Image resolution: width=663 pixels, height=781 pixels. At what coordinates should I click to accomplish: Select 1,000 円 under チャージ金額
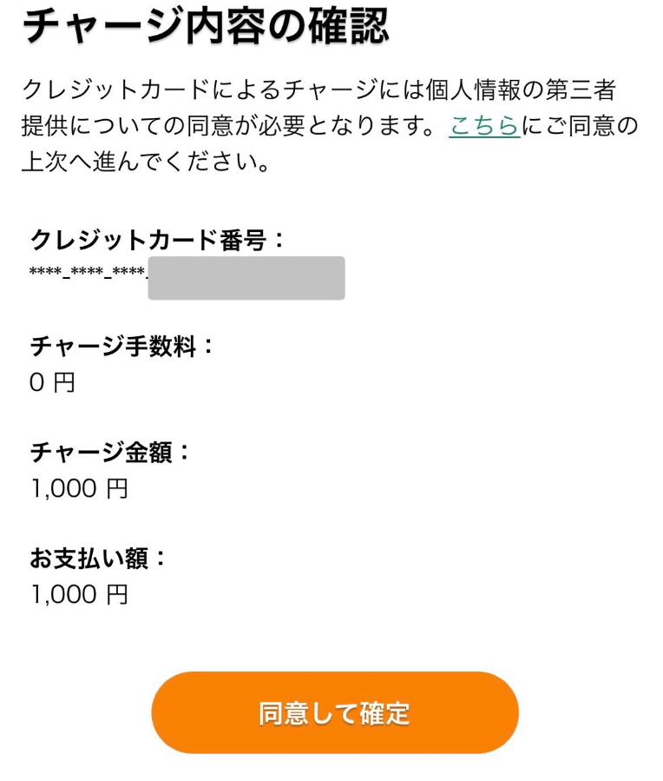coord(79,488)
